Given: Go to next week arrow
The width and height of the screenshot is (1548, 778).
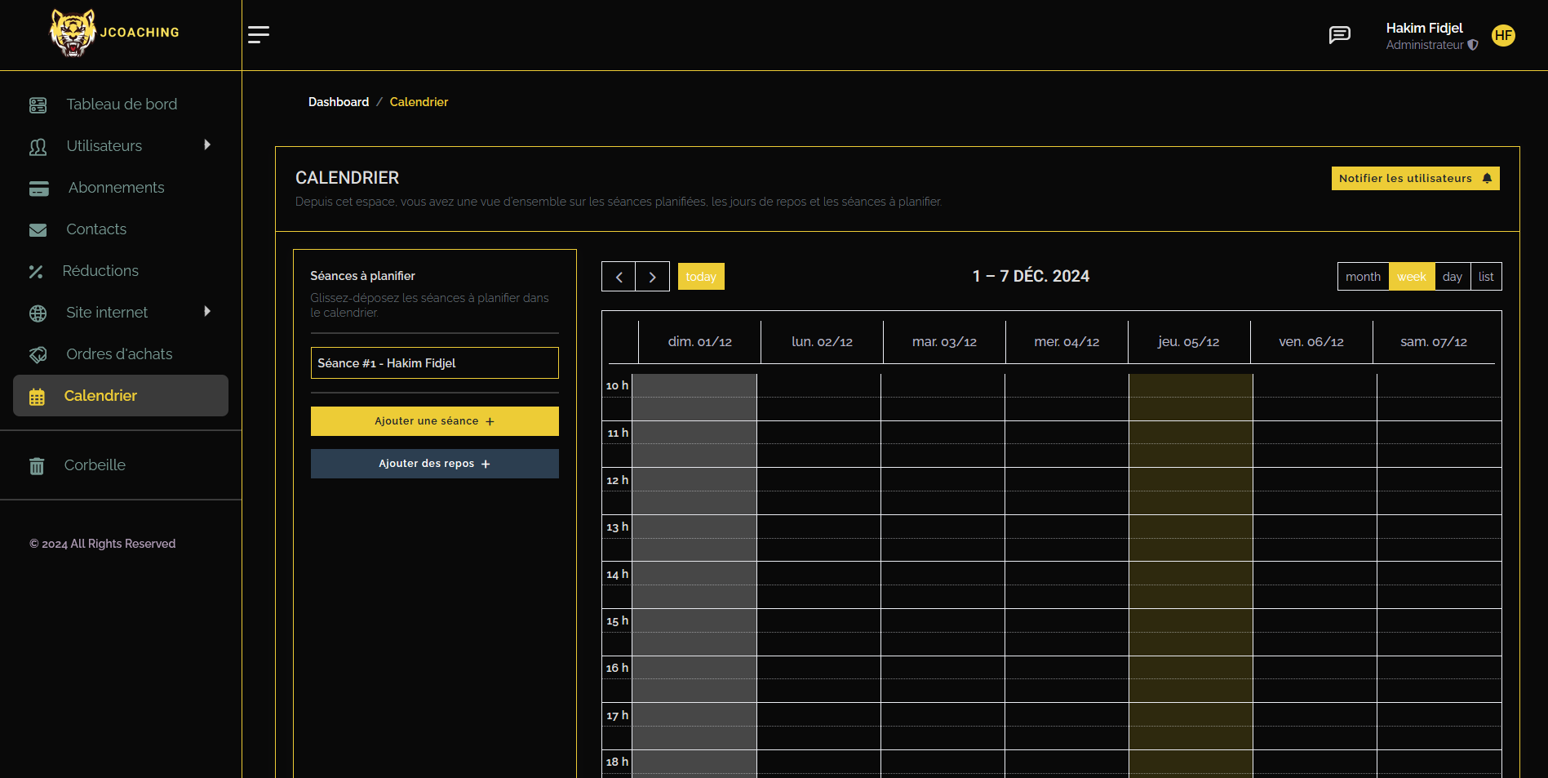Looking at the screenshot, I should pos(652,278).
